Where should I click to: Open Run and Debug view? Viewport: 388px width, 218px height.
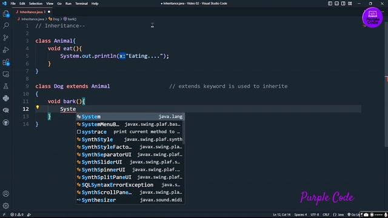pos(6,50)
